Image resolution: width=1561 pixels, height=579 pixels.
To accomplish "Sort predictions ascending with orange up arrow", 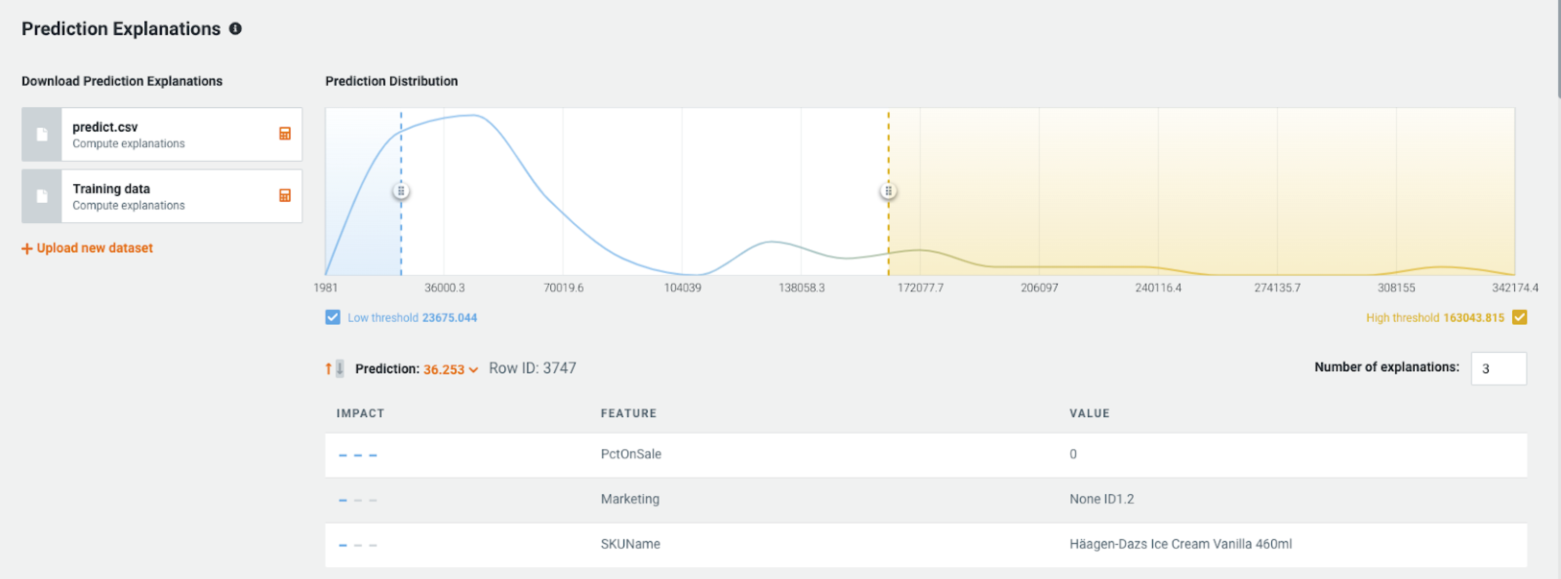I will (328, 368).
